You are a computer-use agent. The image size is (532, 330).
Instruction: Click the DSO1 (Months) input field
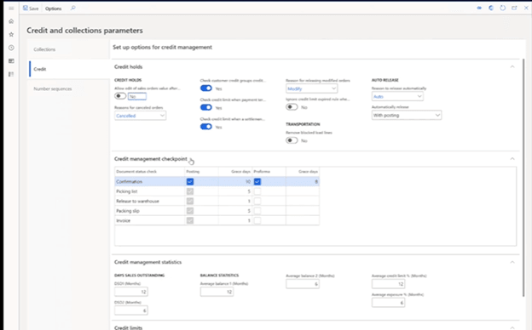[131, 292]
